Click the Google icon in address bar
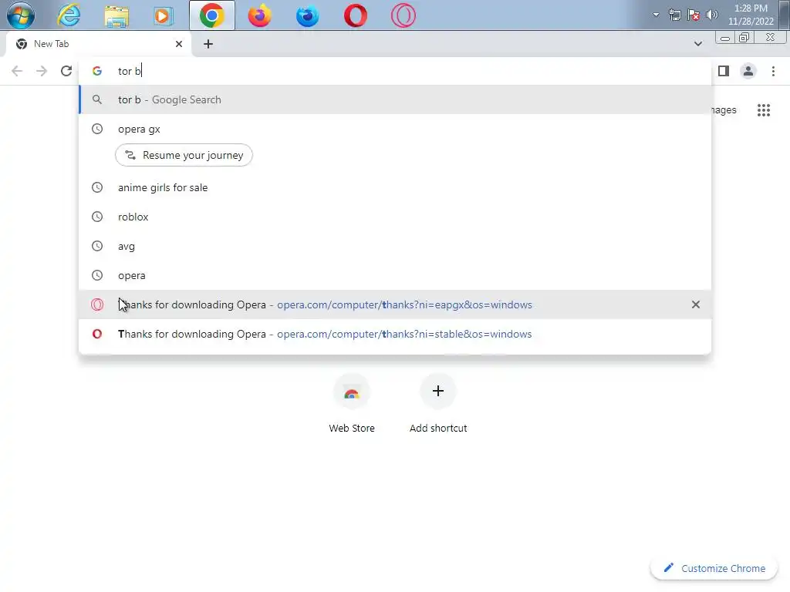790x592 pixels. (97, 71)
